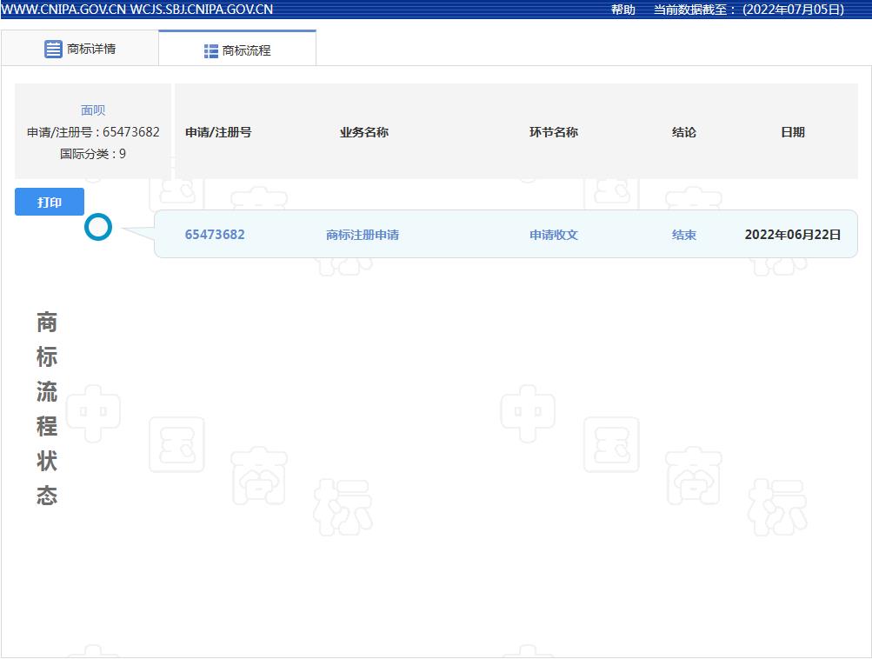Click application number 65473682 in the flow row

tap(215, 235)
